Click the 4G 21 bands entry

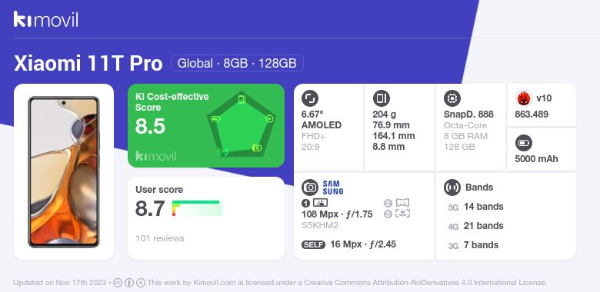pyautogui.click(x=475, y=226)
